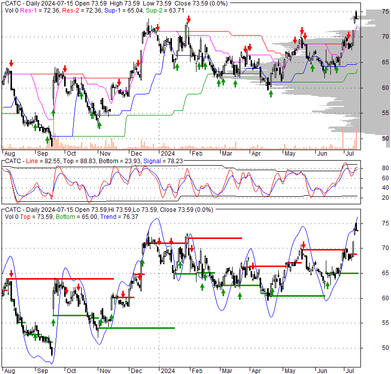The height and width of the screenshot is (374, 391).
Task: Click the 75 price label on top chart
Action: click(x=385, y=12)
